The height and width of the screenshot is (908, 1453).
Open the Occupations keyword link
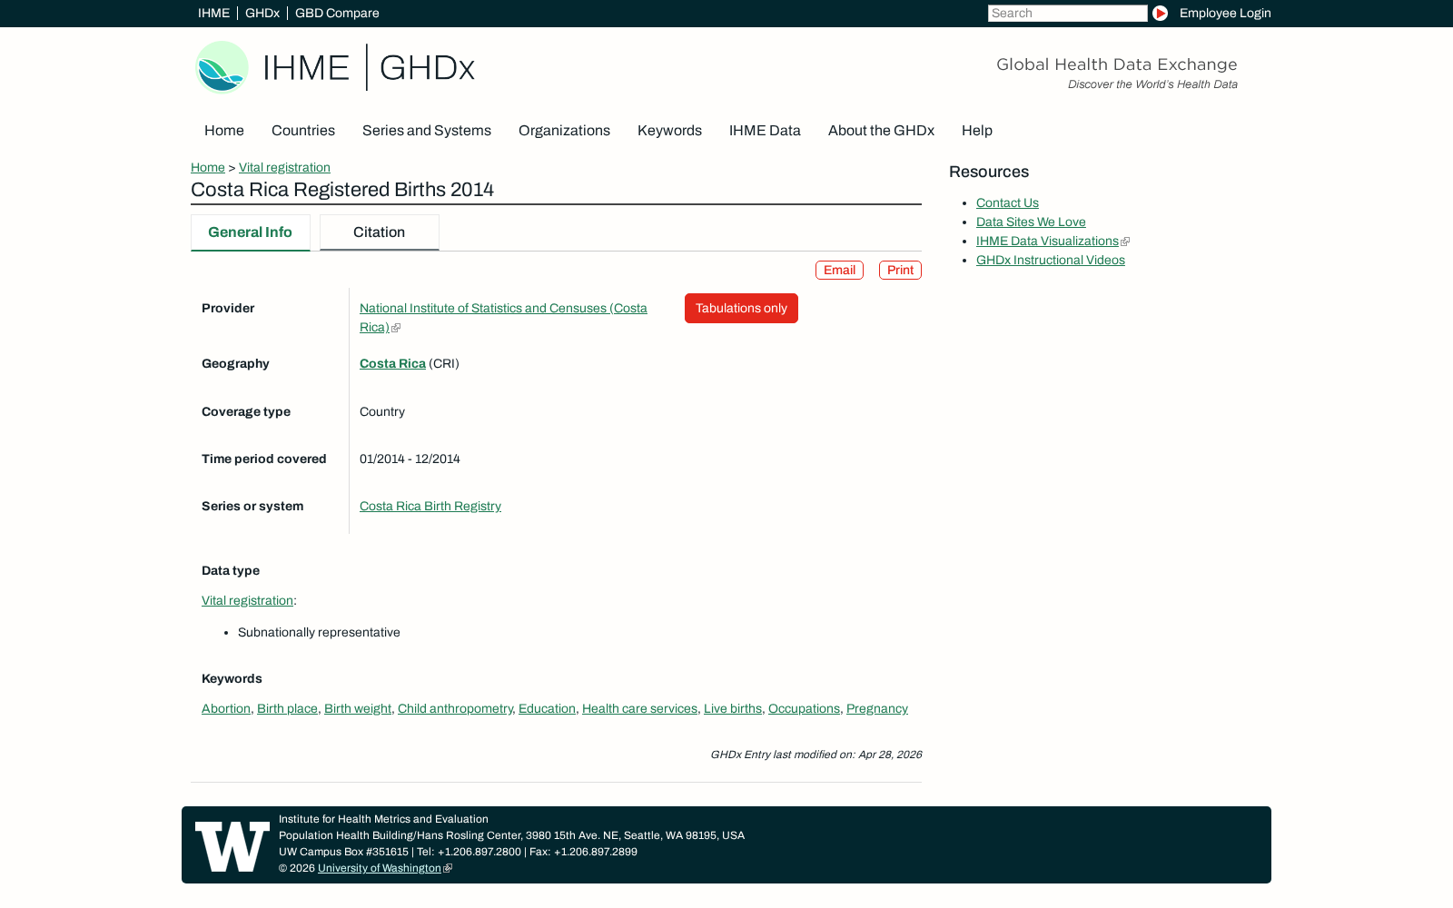tap(804, 709)
